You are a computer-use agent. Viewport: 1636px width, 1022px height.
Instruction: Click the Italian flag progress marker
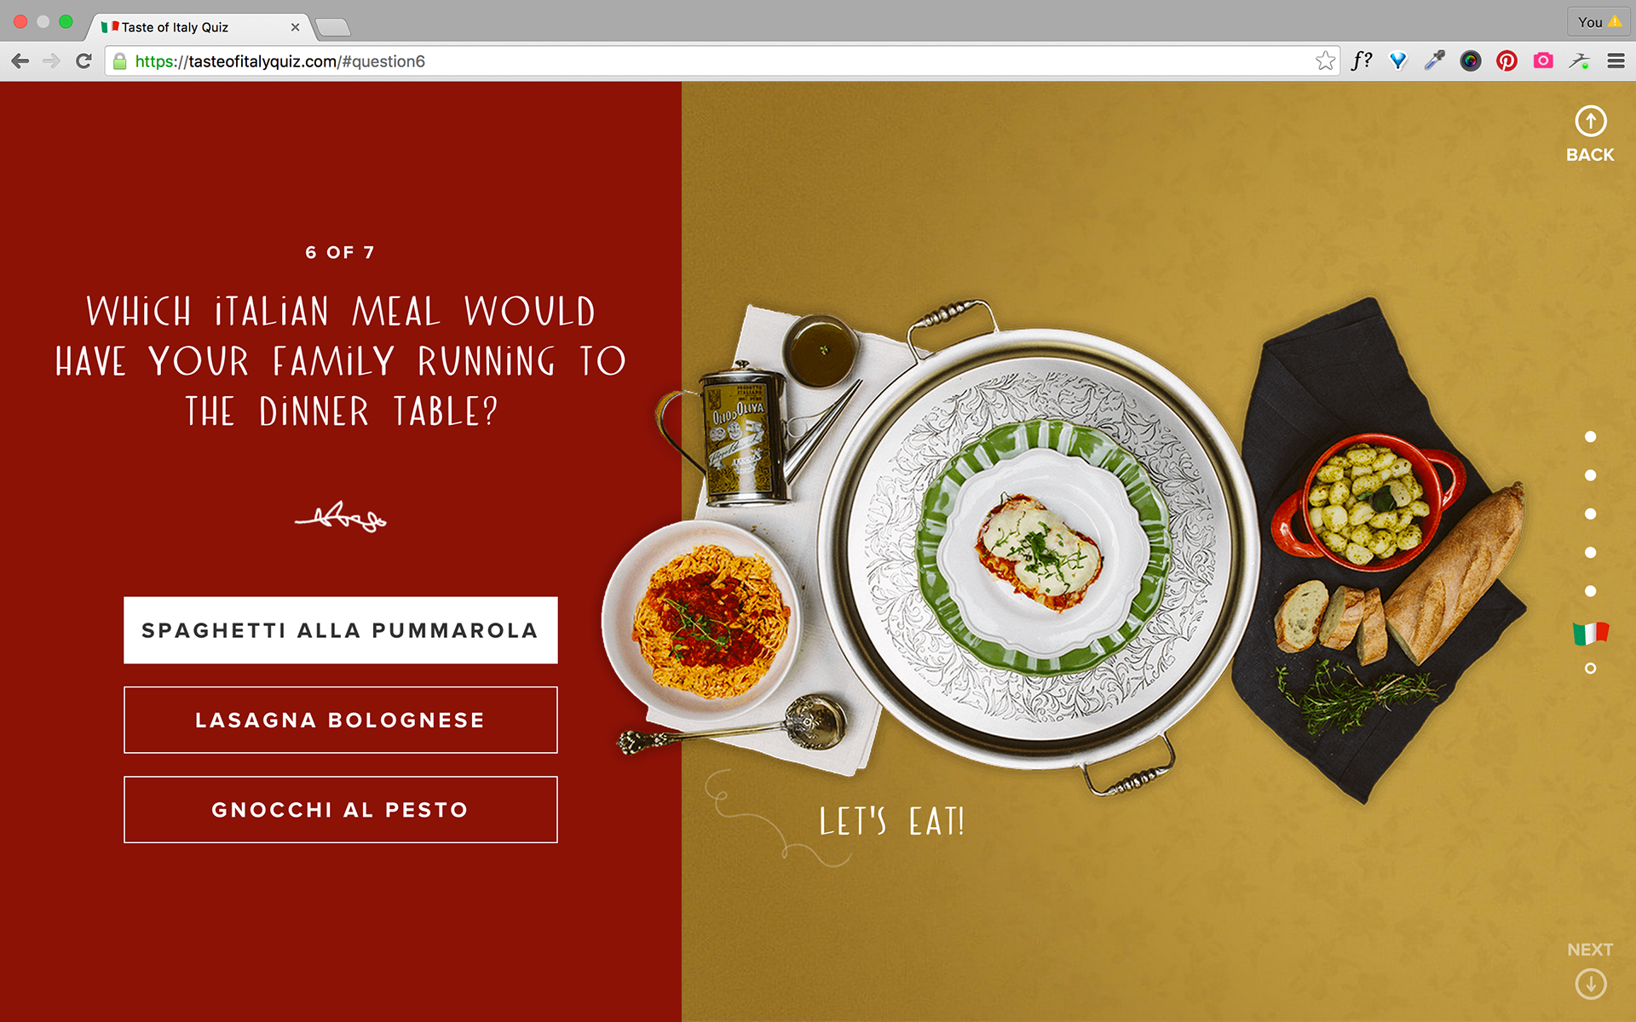1590,633
